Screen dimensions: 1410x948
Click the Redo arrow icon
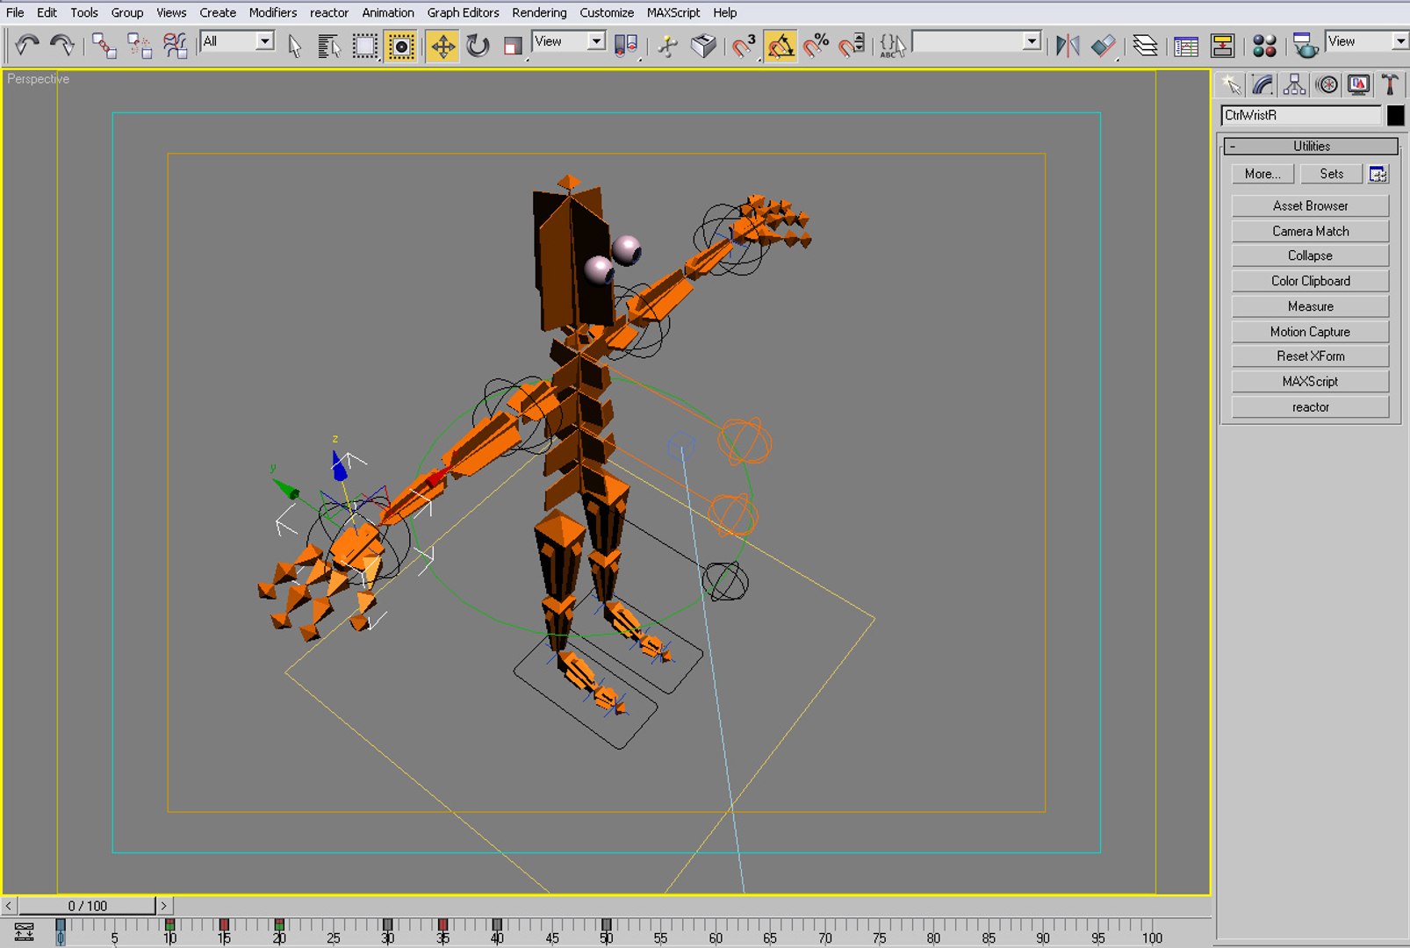click(61, 45)
